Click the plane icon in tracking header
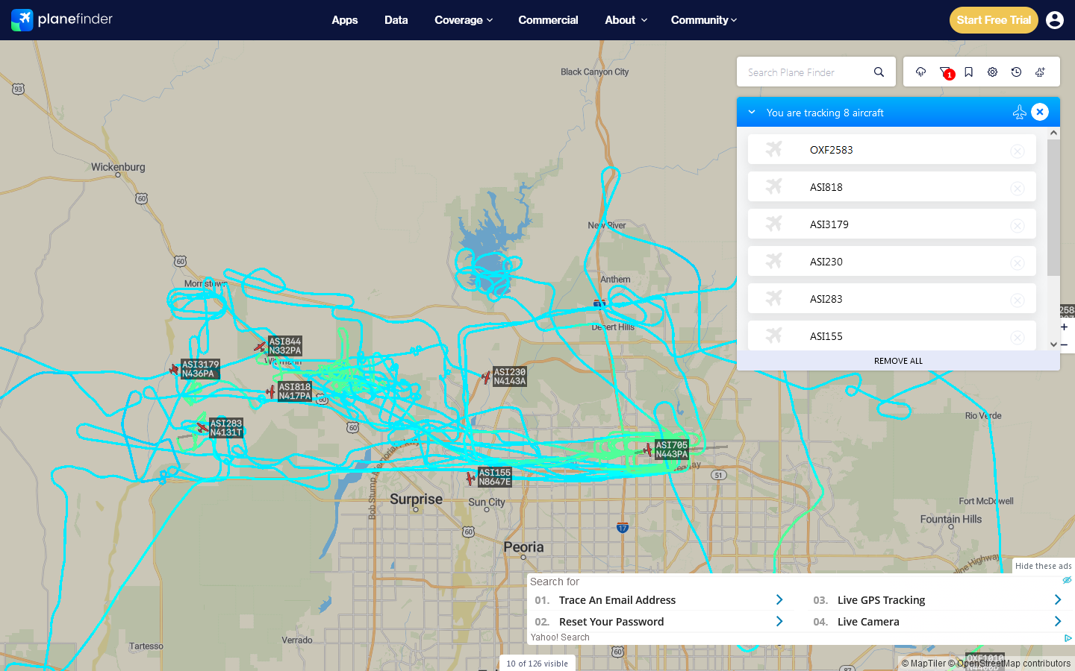Viewport: 1075px width, 671px height. coord(1019,112)
